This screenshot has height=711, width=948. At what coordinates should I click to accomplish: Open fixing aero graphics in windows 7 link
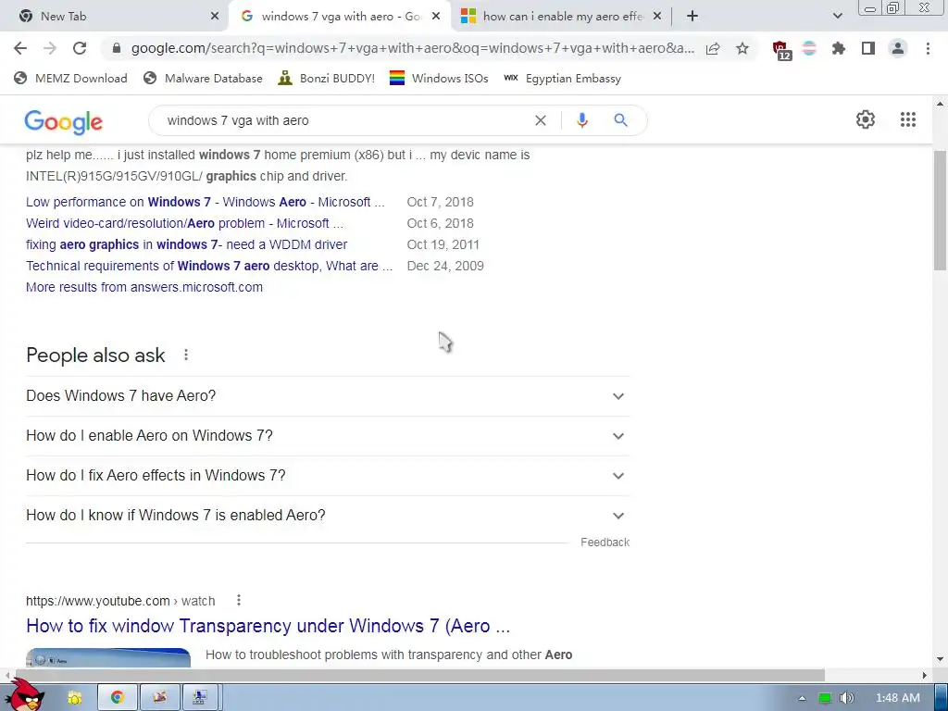point(186,244)
